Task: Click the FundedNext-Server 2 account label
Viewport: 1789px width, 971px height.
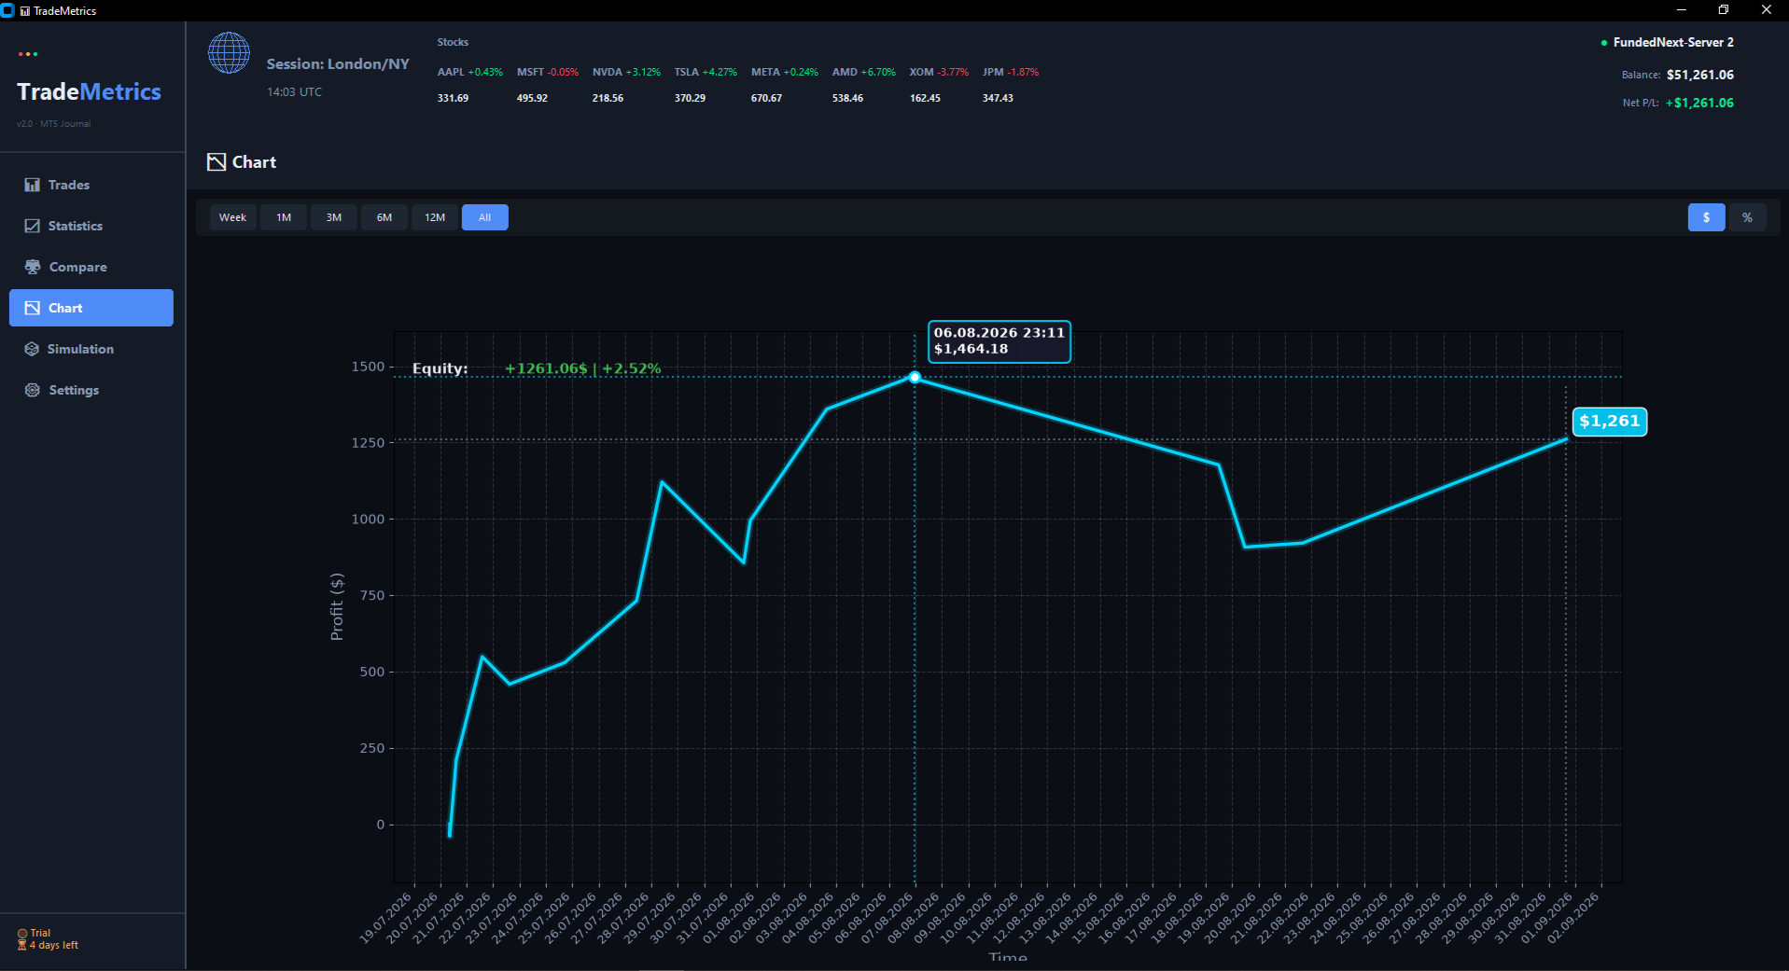Action: click(1673, 42)
